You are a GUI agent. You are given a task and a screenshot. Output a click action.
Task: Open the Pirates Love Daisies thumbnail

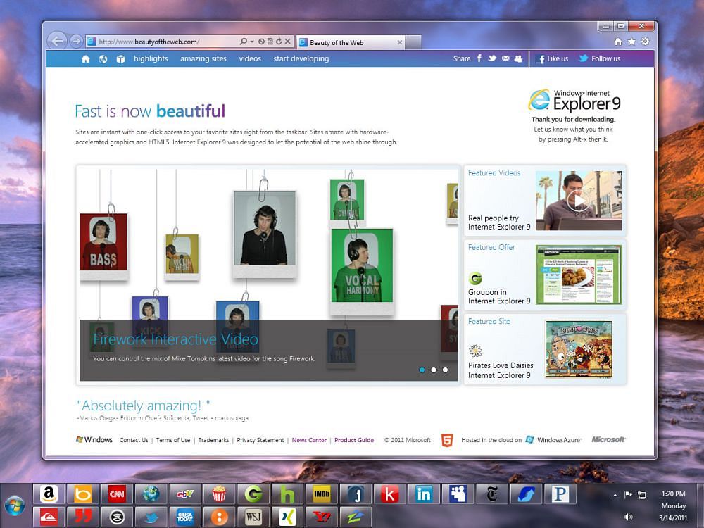click(579, 348)
